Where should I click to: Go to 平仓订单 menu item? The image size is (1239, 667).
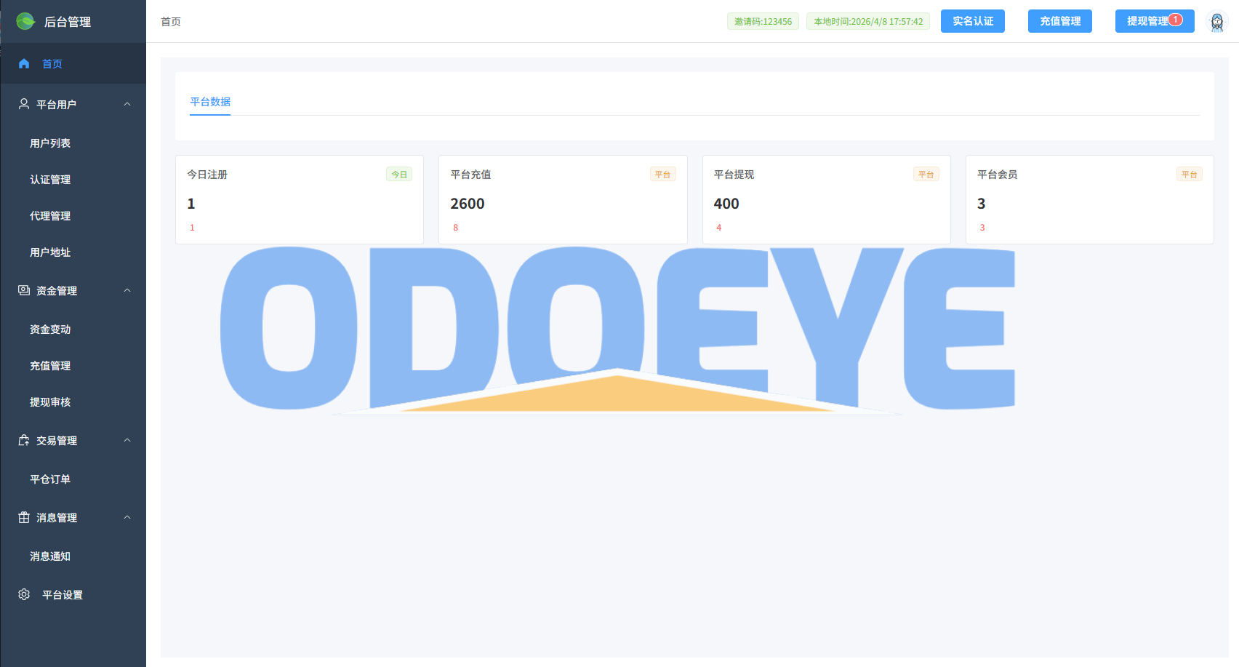(x=73, y=479)
